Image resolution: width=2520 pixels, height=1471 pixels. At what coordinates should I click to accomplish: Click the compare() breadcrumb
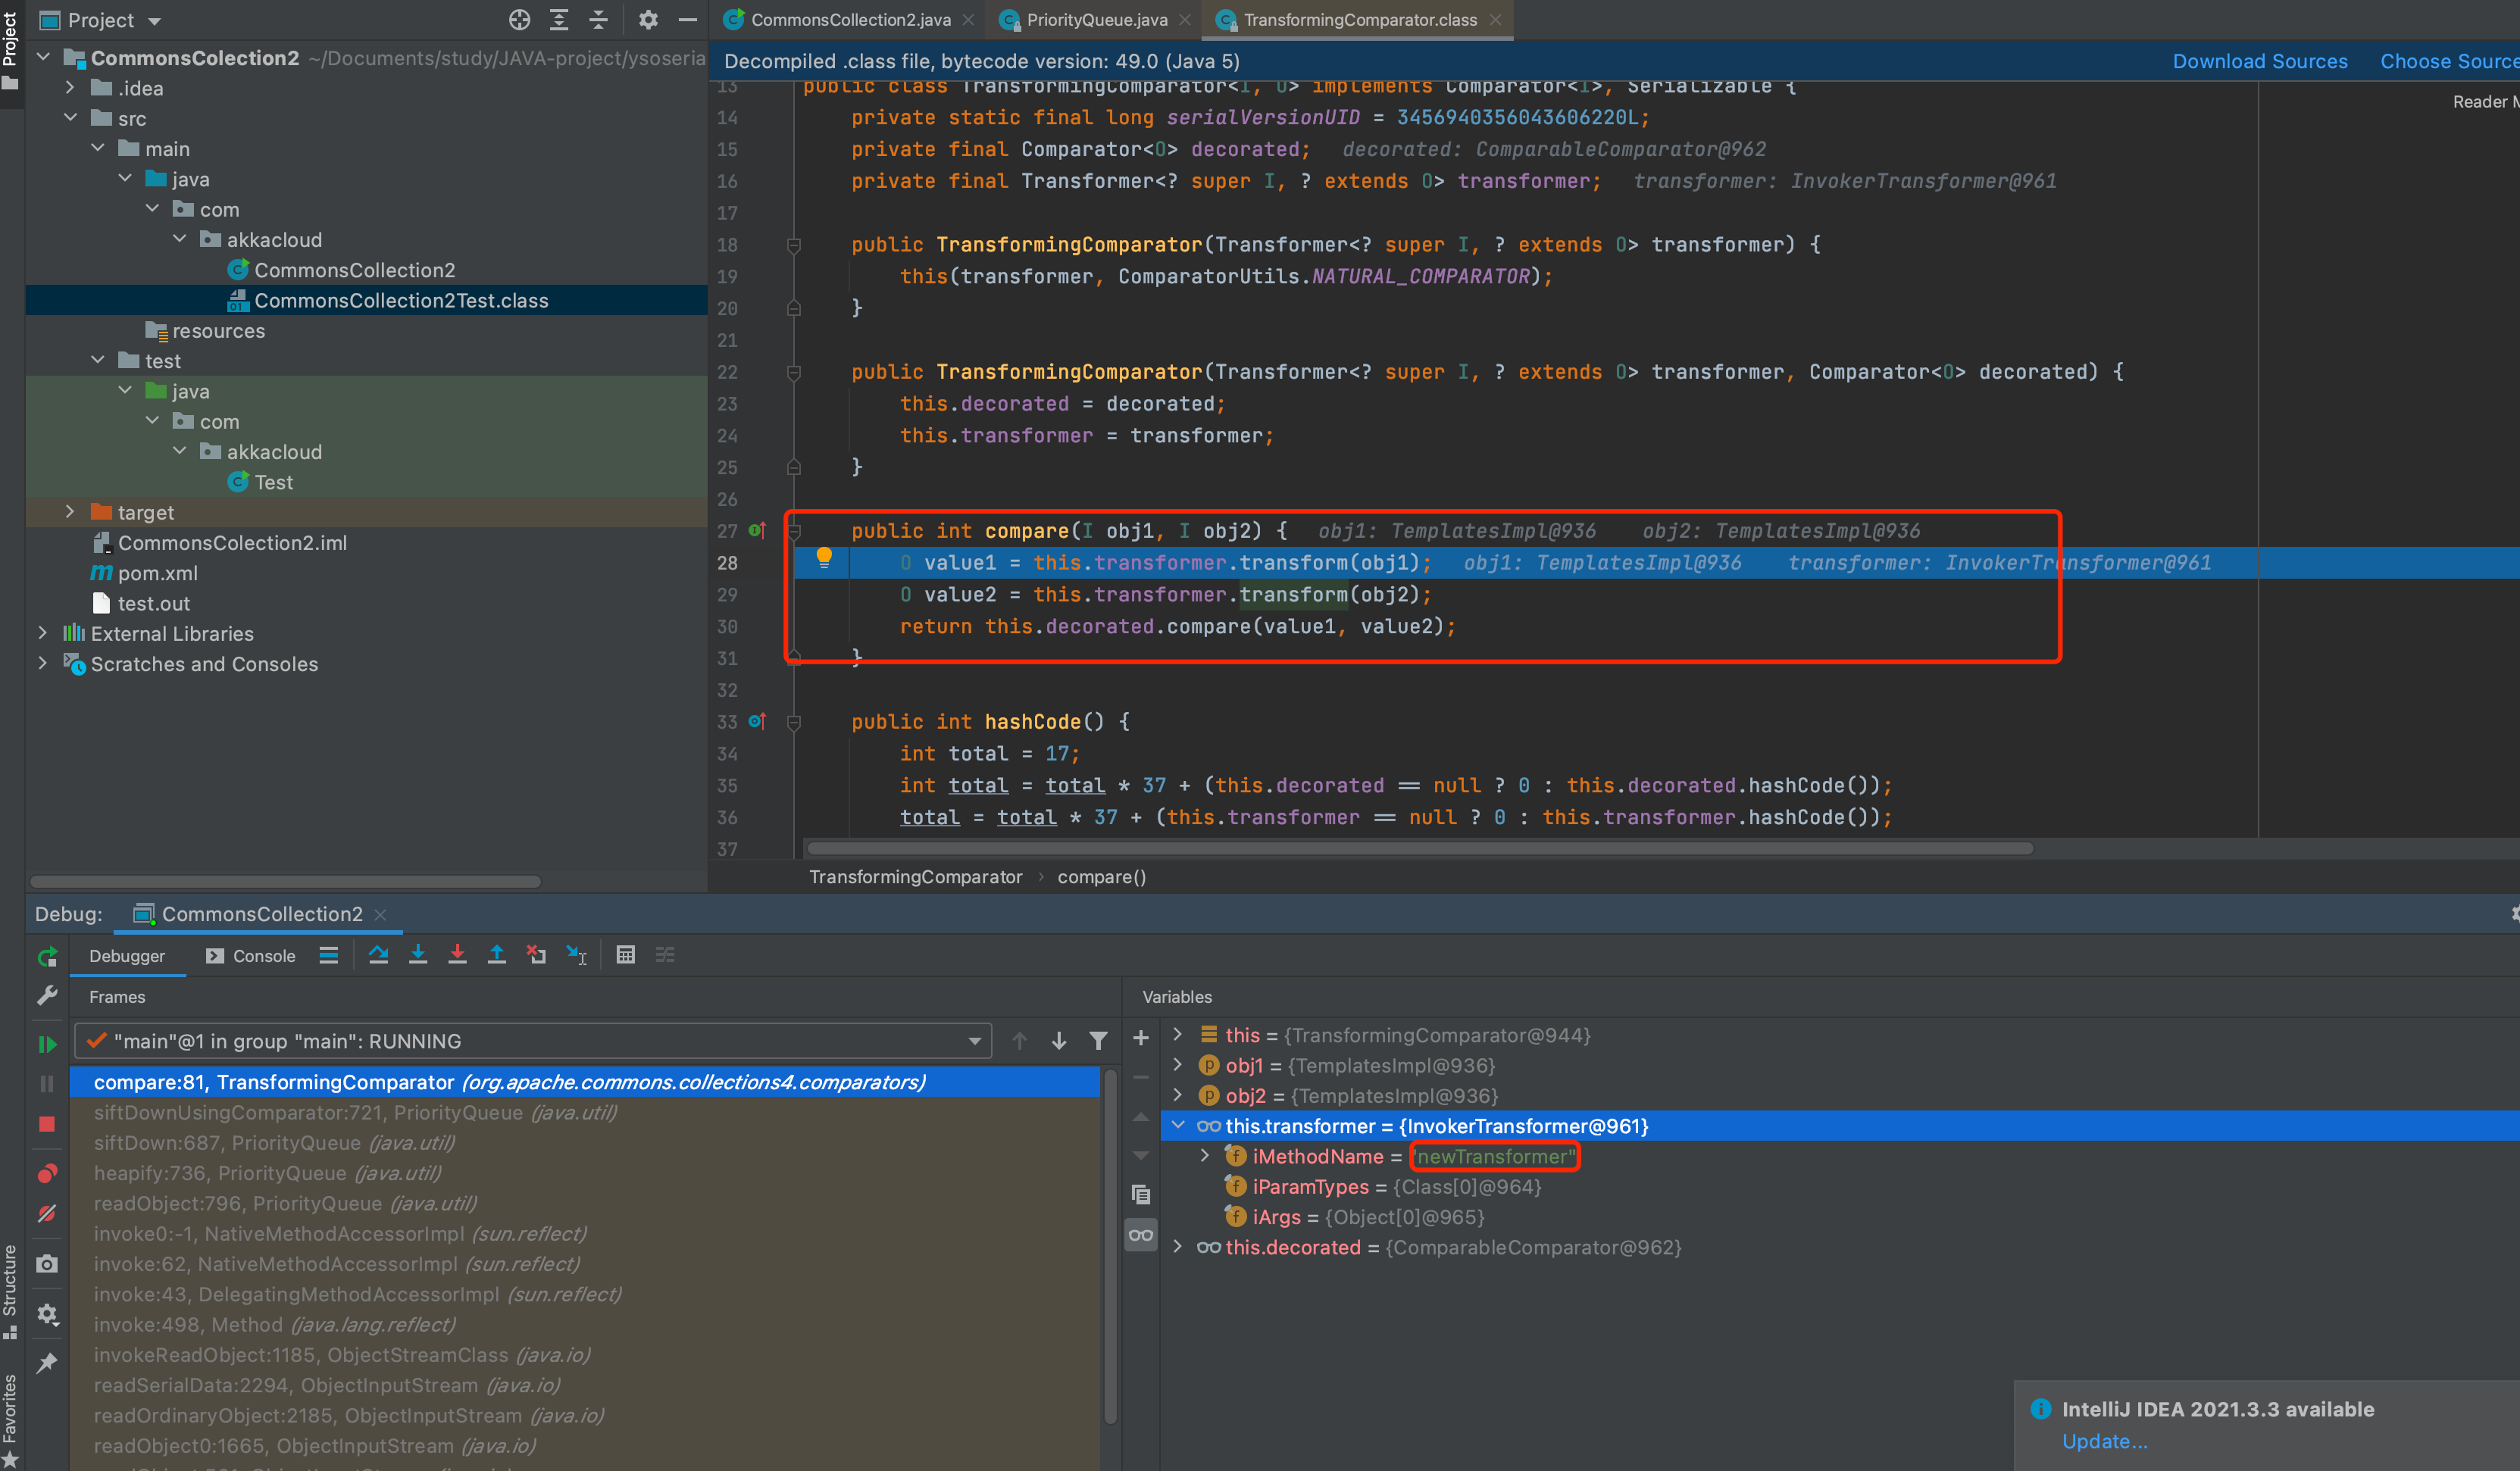click(x=1101, y=876)
